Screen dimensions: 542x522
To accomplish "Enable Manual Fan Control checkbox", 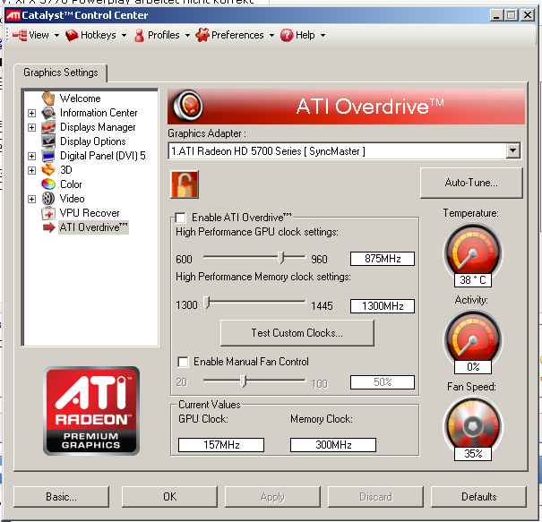I will [x=183, y=362].
